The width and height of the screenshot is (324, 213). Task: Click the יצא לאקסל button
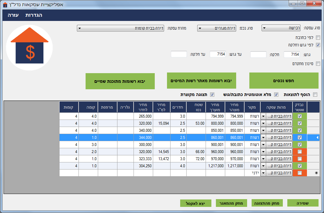click(196, 203)
